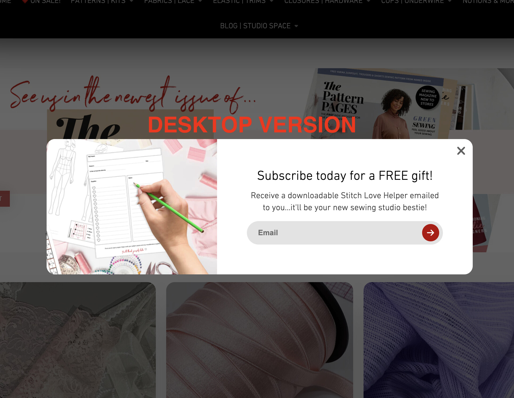The width and height of the screenshot is (514, 398).
Task: Click the red heart icon beside On Sale
Action: pos(25,1)
